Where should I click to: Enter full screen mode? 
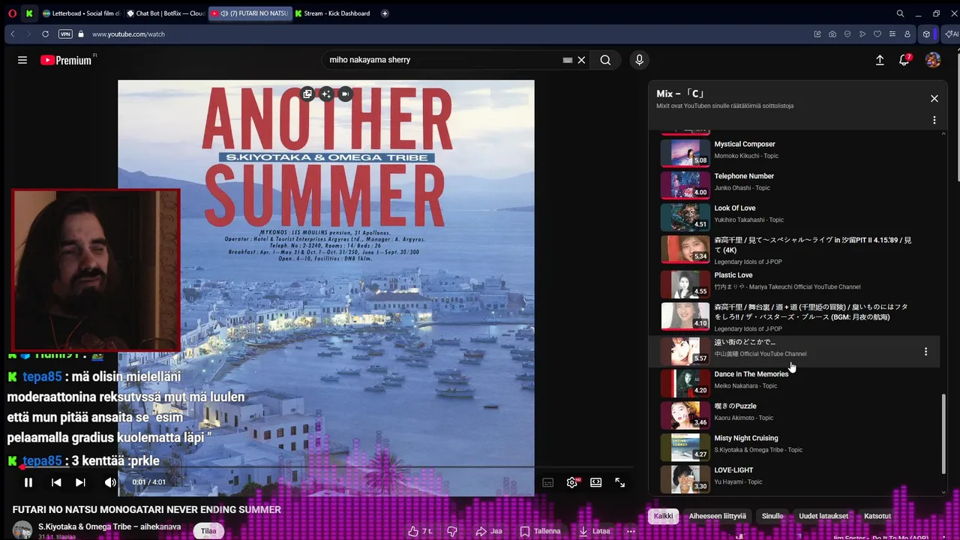click(620, 483)
